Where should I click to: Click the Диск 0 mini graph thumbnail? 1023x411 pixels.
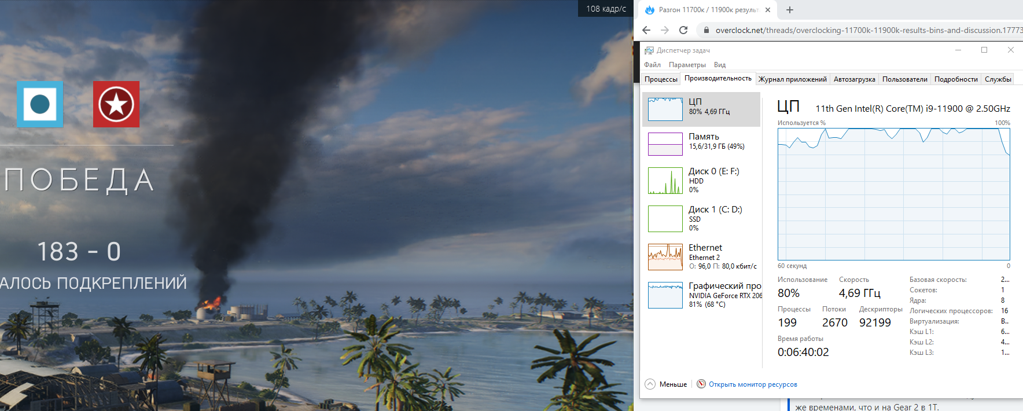[665, 181]
